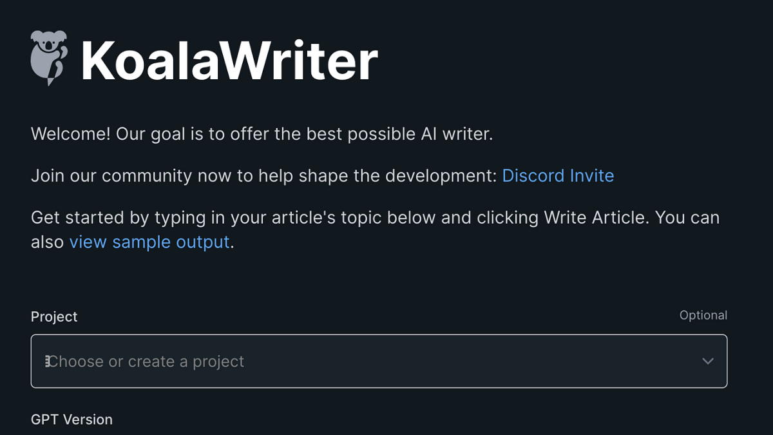Viewport: 773px width, 435px height.
Task: Open the view sample output link
Action: pyautogui.click(x=149, y=242)
